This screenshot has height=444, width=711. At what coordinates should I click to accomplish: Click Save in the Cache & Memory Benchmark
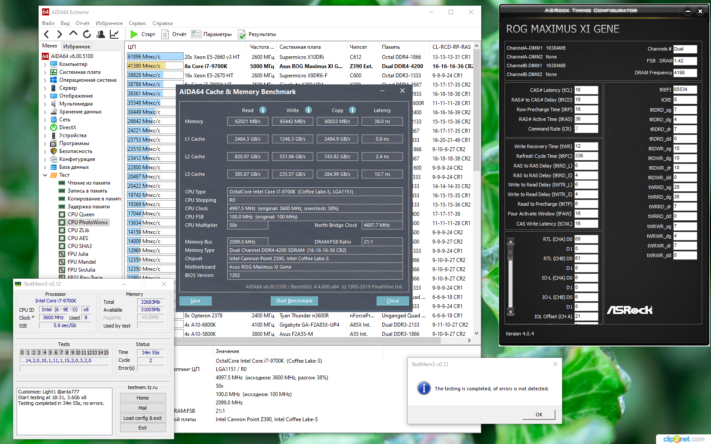196,301
